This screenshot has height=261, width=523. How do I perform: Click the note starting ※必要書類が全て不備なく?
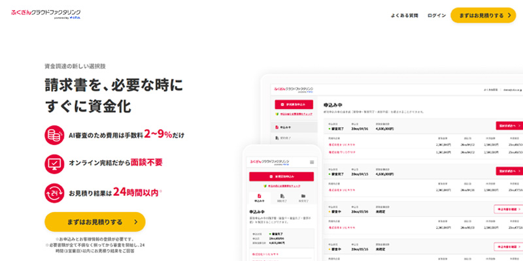pos(95,248)
